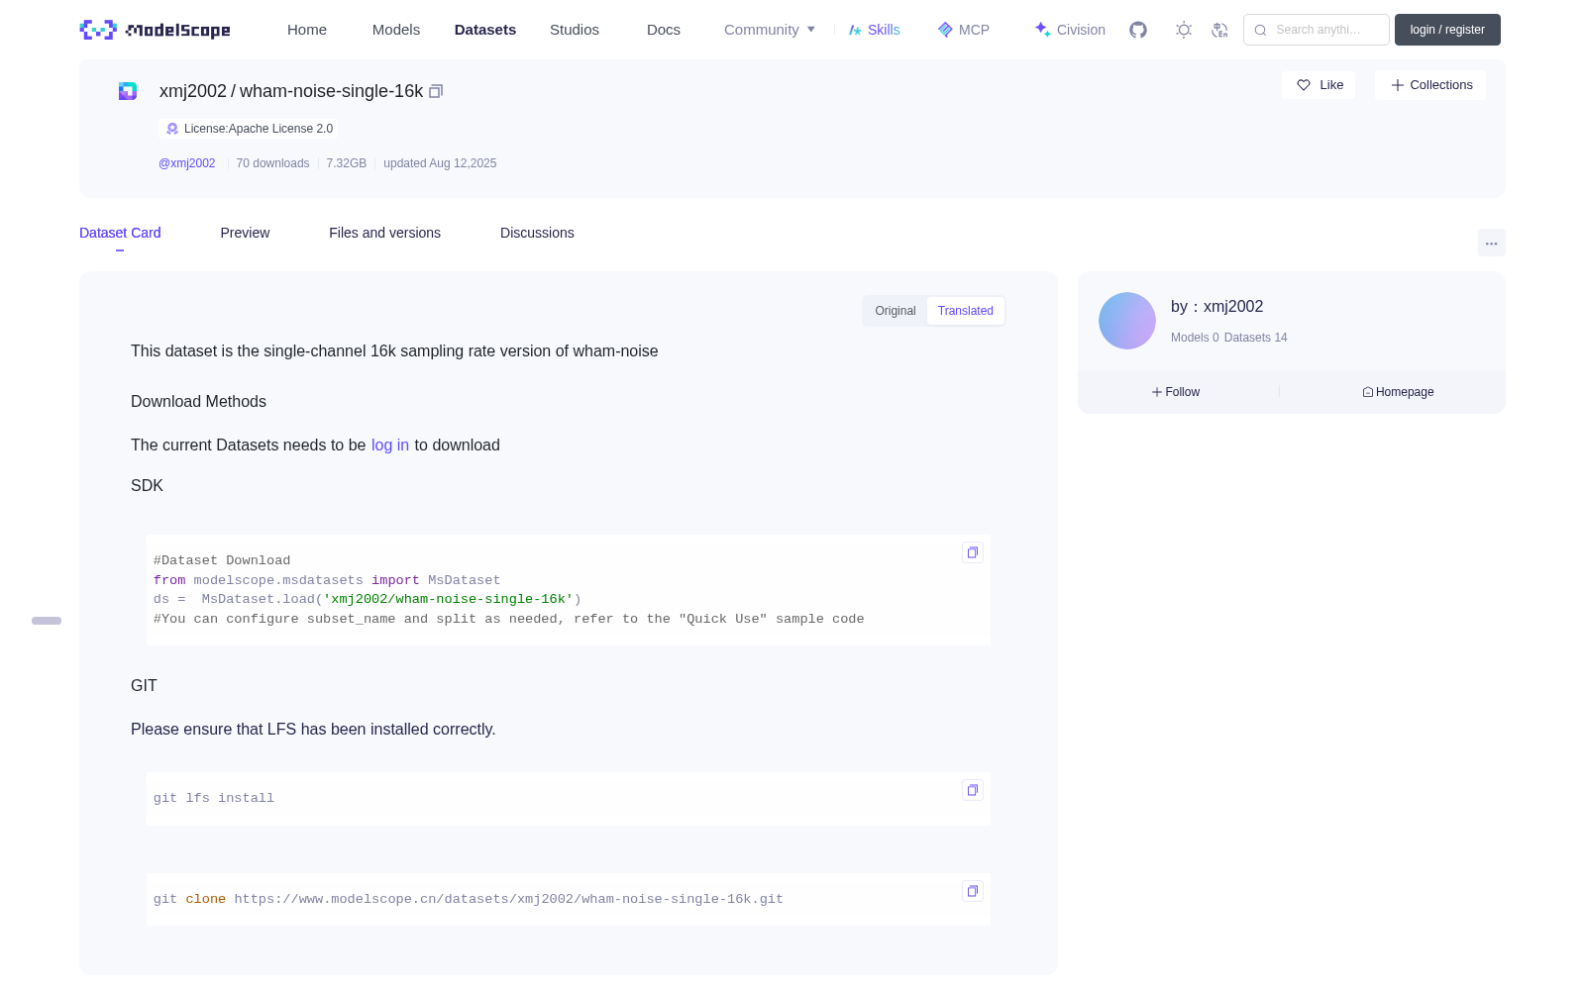Viewport: 1585px width, 990px height.
Task: Switch the card text to Original
Action: pyautogui.click(x=896, y=311)
